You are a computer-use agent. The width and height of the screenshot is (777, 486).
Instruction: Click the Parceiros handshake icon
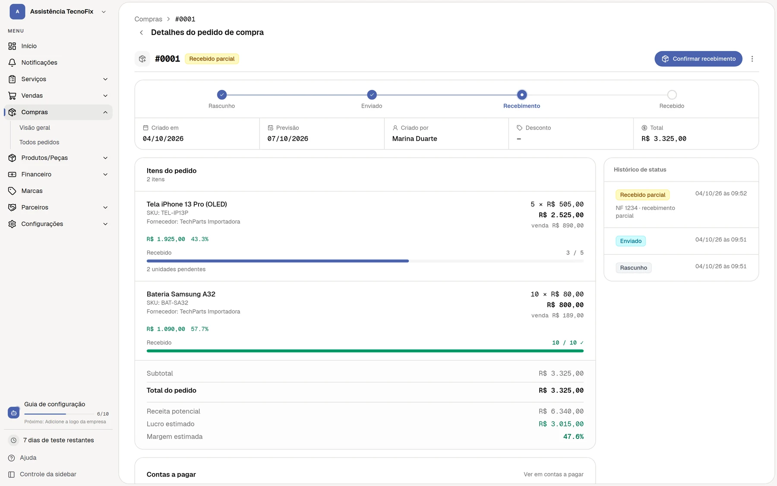click(x=12, y=207)
